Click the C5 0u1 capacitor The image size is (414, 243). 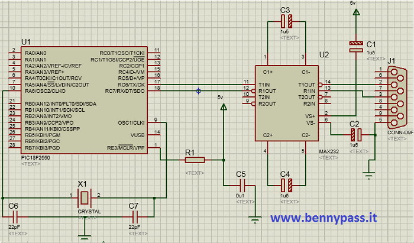tap(240, 185)
